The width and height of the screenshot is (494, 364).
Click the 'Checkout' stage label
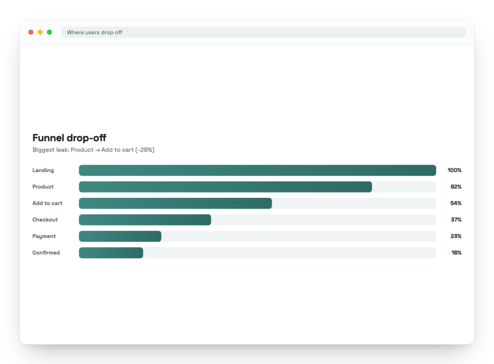coord(45,220)
